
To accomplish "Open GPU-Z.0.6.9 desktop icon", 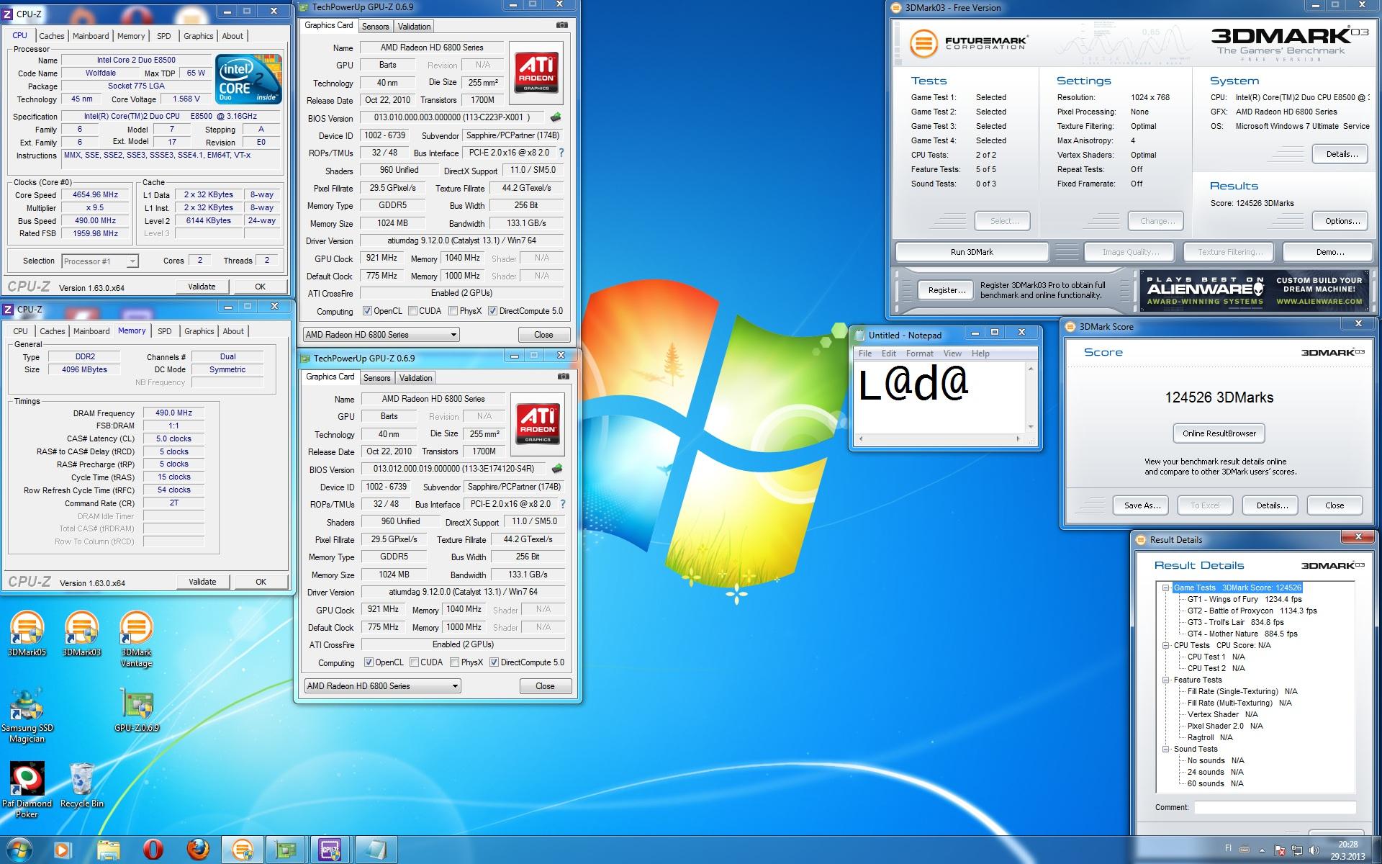I will pyautogui.click(x=137, y=710).
